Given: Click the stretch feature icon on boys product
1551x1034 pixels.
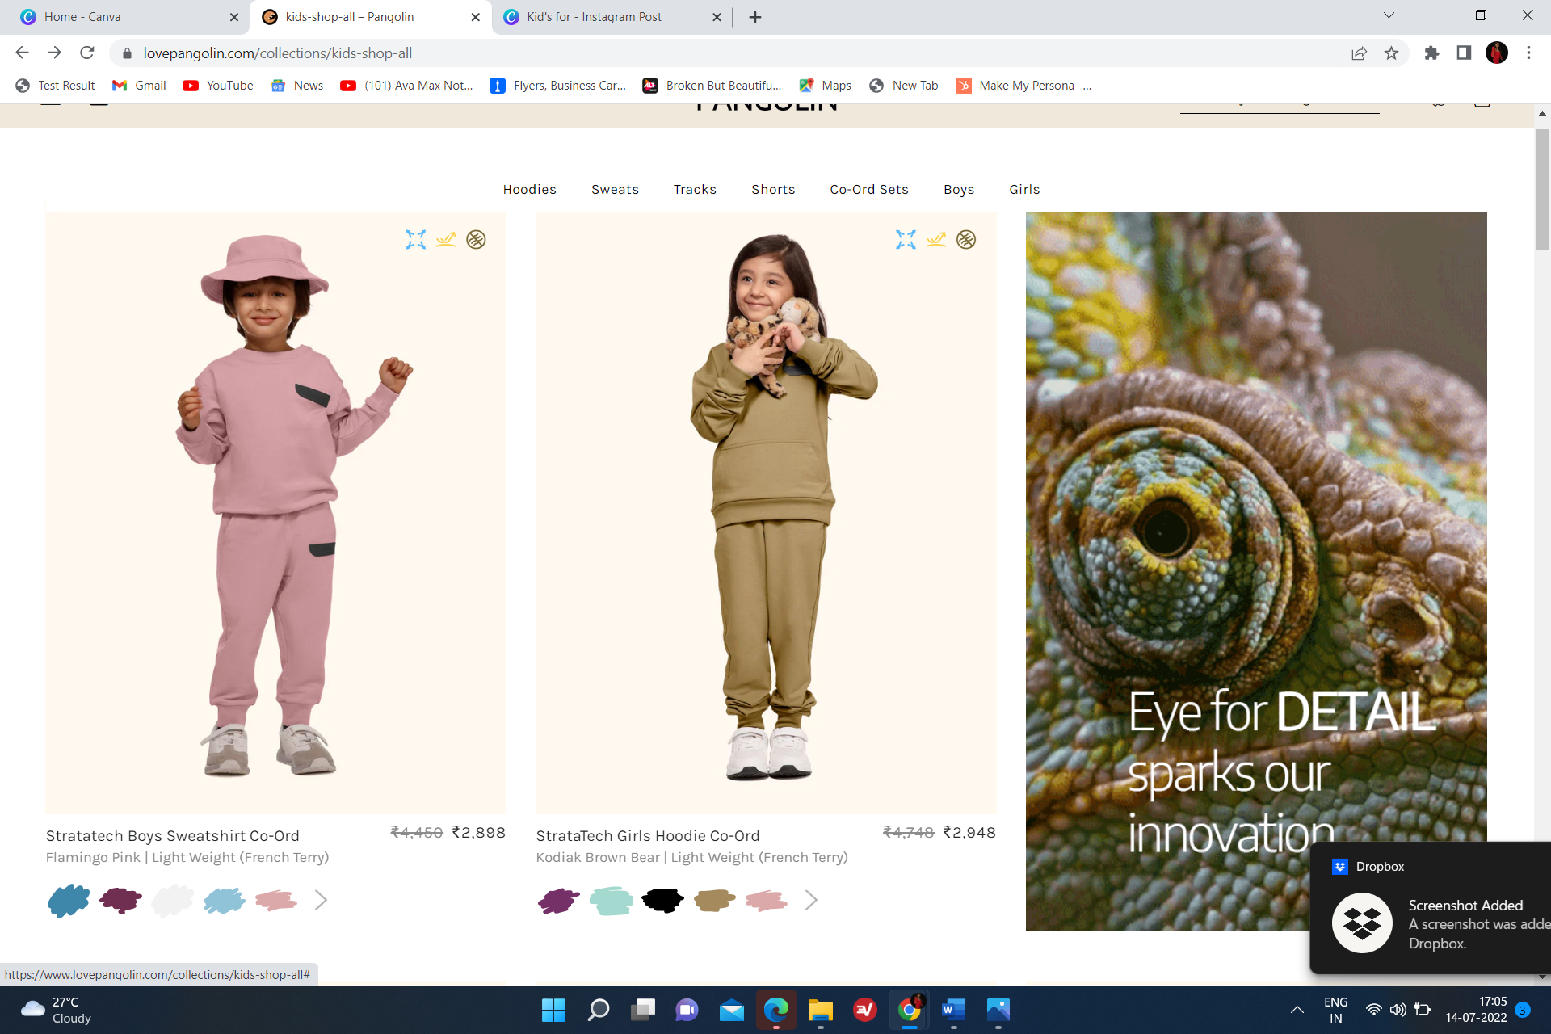Looking at the screenshot, I should click(x=415, y=239).
